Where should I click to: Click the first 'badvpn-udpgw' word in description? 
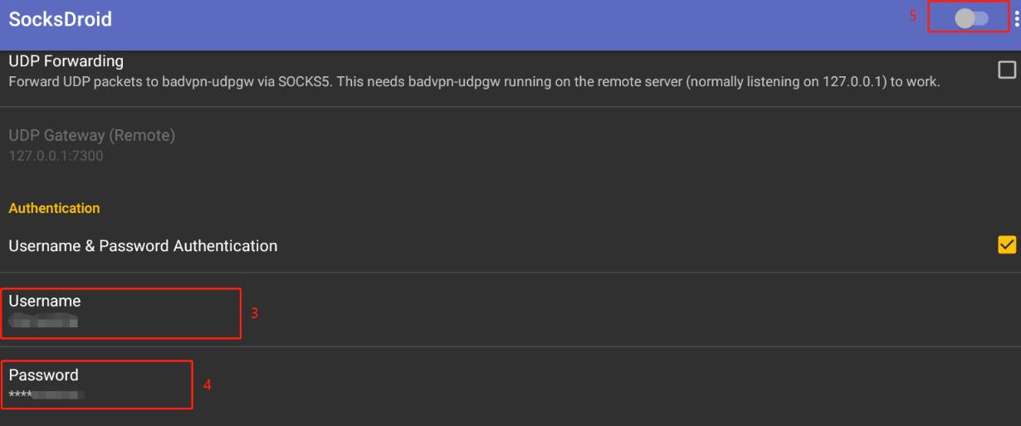tap(200, 82)
